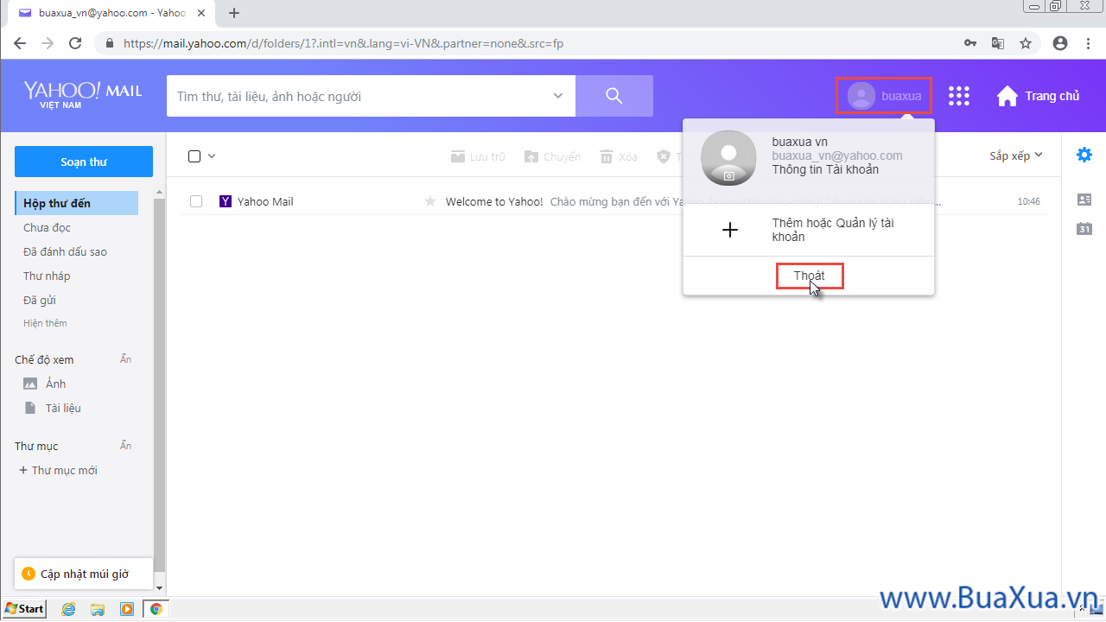Click the 10:46 message time
1106x622 pixels.
tap(1028, 201)
